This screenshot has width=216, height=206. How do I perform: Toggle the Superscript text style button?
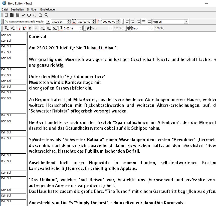coord(24,28)
